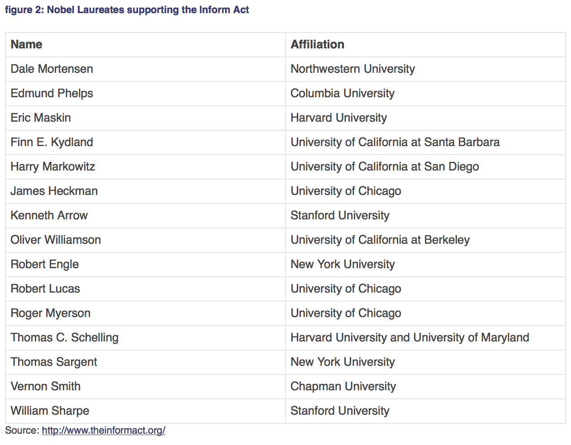Click Finn E. Kydland in the table
This screenshot has width=571, height=445.
(52, 142)
